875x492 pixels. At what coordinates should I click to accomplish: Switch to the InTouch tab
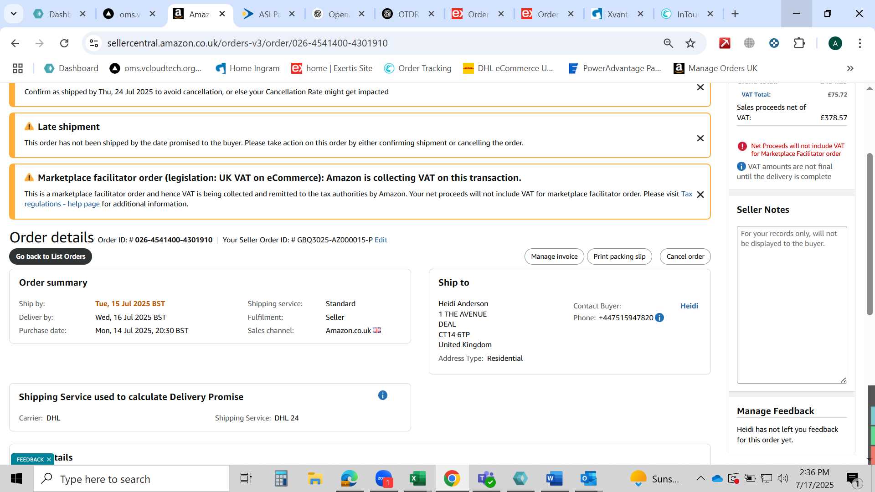coord(687,14)
